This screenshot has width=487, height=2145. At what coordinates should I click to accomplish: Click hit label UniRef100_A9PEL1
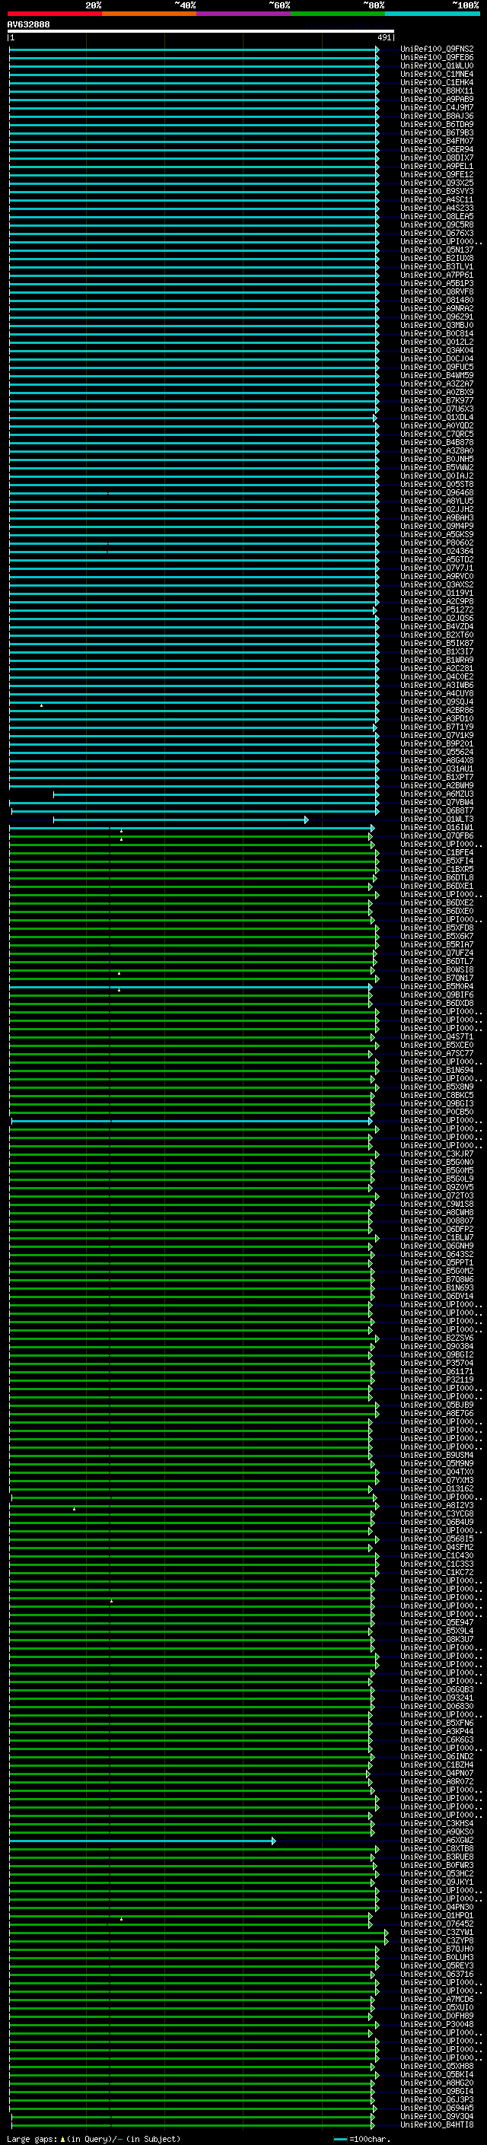click(437, 166)
